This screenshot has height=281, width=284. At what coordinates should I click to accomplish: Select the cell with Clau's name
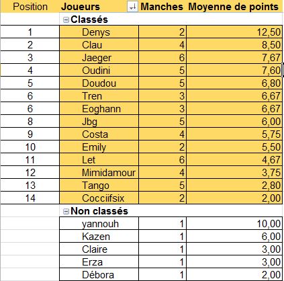click(x=99, y=44)
